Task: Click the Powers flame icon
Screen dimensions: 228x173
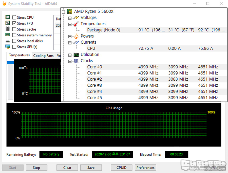Action: (x=76, y=36)
